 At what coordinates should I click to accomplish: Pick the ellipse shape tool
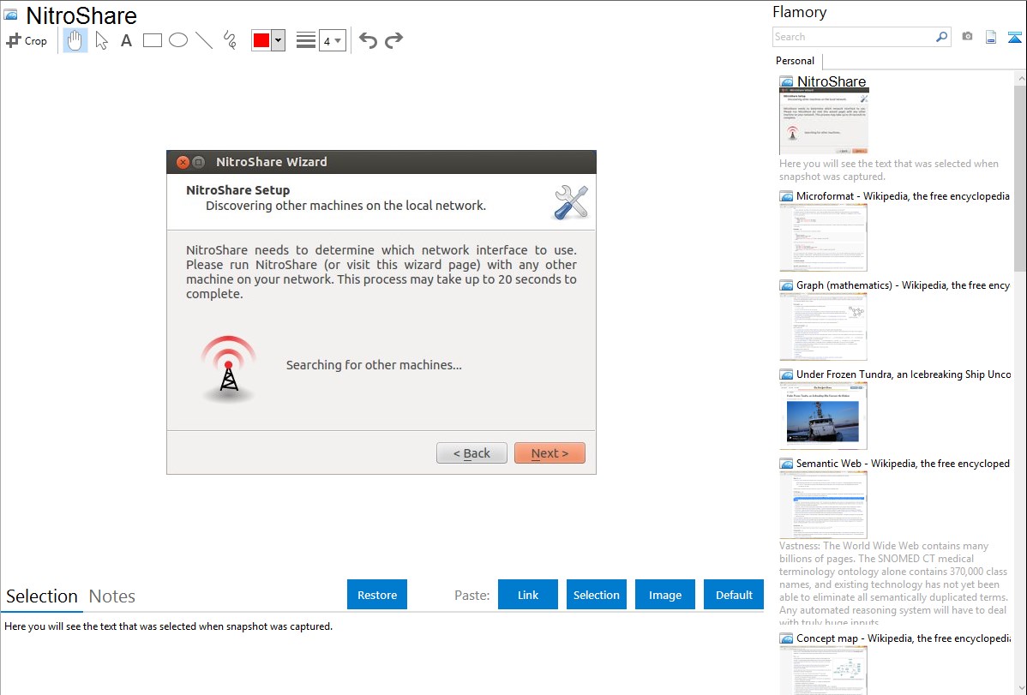pos(178,40)
